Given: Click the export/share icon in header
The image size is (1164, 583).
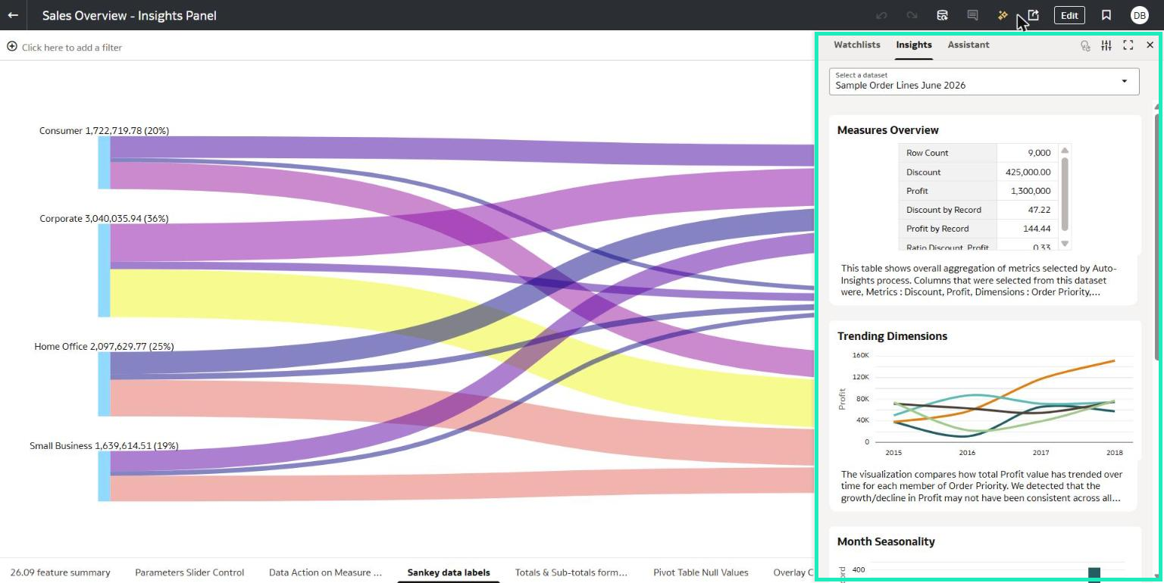Looking at the screenshot, I should pos(1034,15).
